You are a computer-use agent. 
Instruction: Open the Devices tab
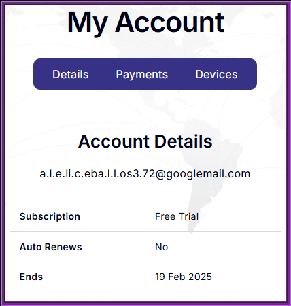[x=216, y=74]
